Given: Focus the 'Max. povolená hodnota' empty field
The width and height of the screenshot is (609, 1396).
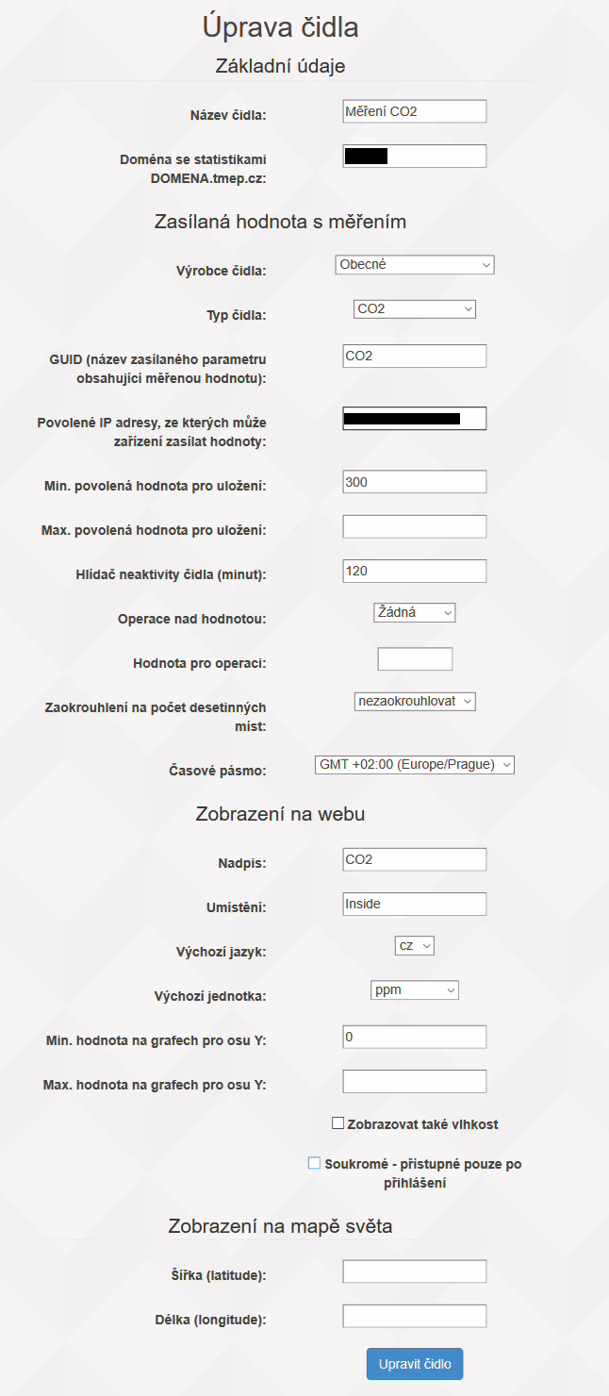Looking at the screenshot, I should (x=415, y=526).
